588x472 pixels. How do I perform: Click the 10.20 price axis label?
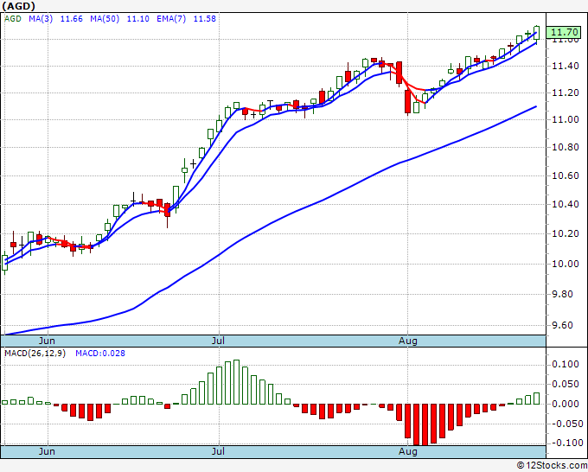(x=566, y=233)
